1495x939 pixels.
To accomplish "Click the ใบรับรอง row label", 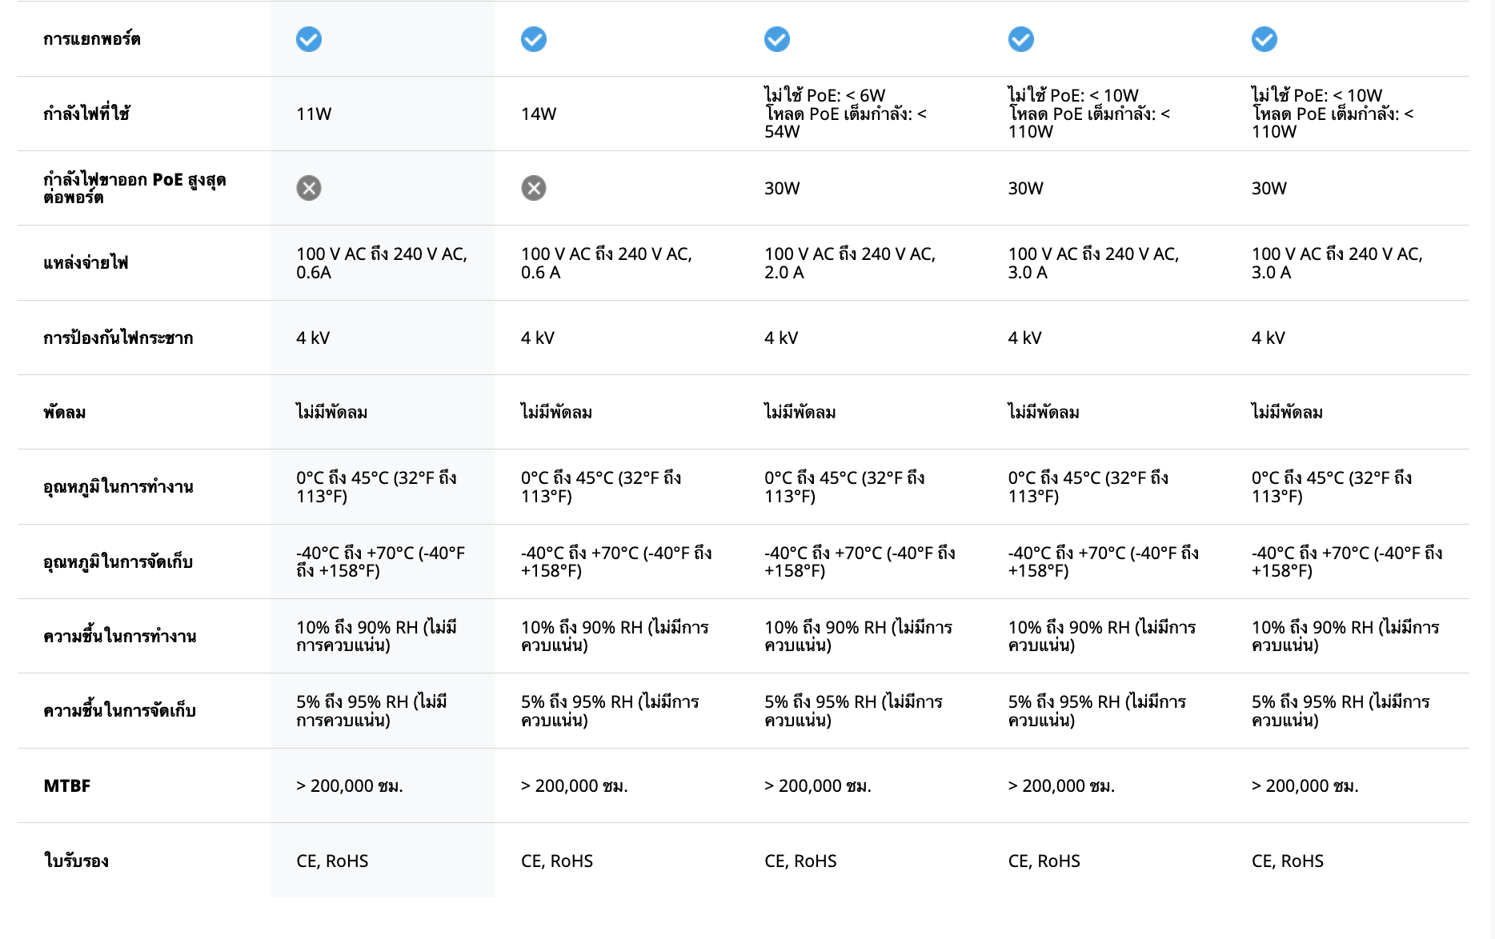I will 76,861.
